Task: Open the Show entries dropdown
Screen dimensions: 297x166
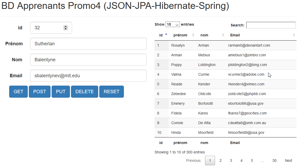Action: [173, 24]
